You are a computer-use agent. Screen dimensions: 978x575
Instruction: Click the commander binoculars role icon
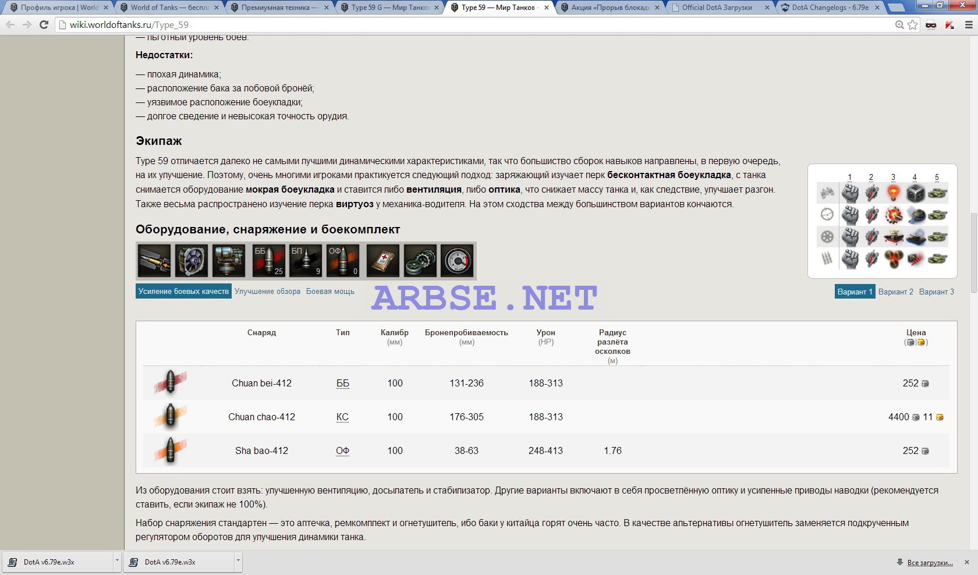point(827,193)
